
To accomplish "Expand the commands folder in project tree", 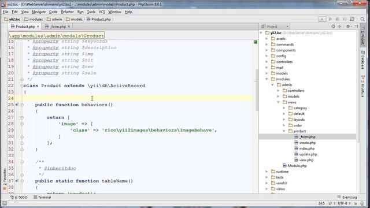I will coord(267,44).
